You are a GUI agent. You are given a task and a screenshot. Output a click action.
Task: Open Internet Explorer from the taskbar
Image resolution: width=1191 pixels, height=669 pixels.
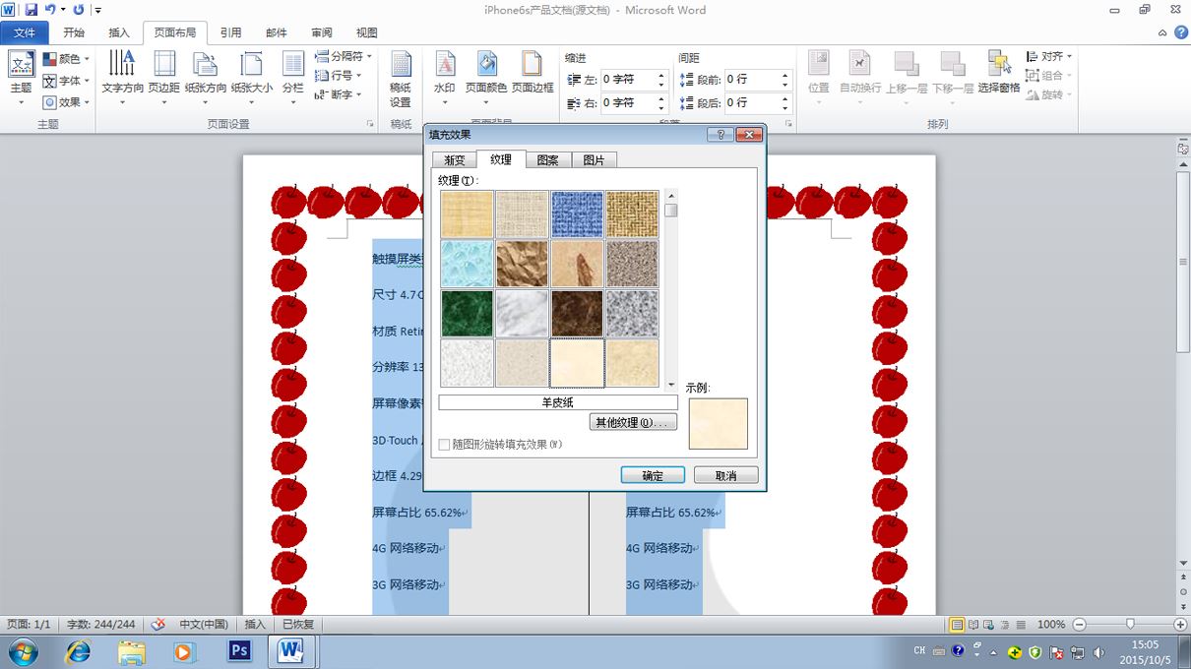(x=77, y=651)
